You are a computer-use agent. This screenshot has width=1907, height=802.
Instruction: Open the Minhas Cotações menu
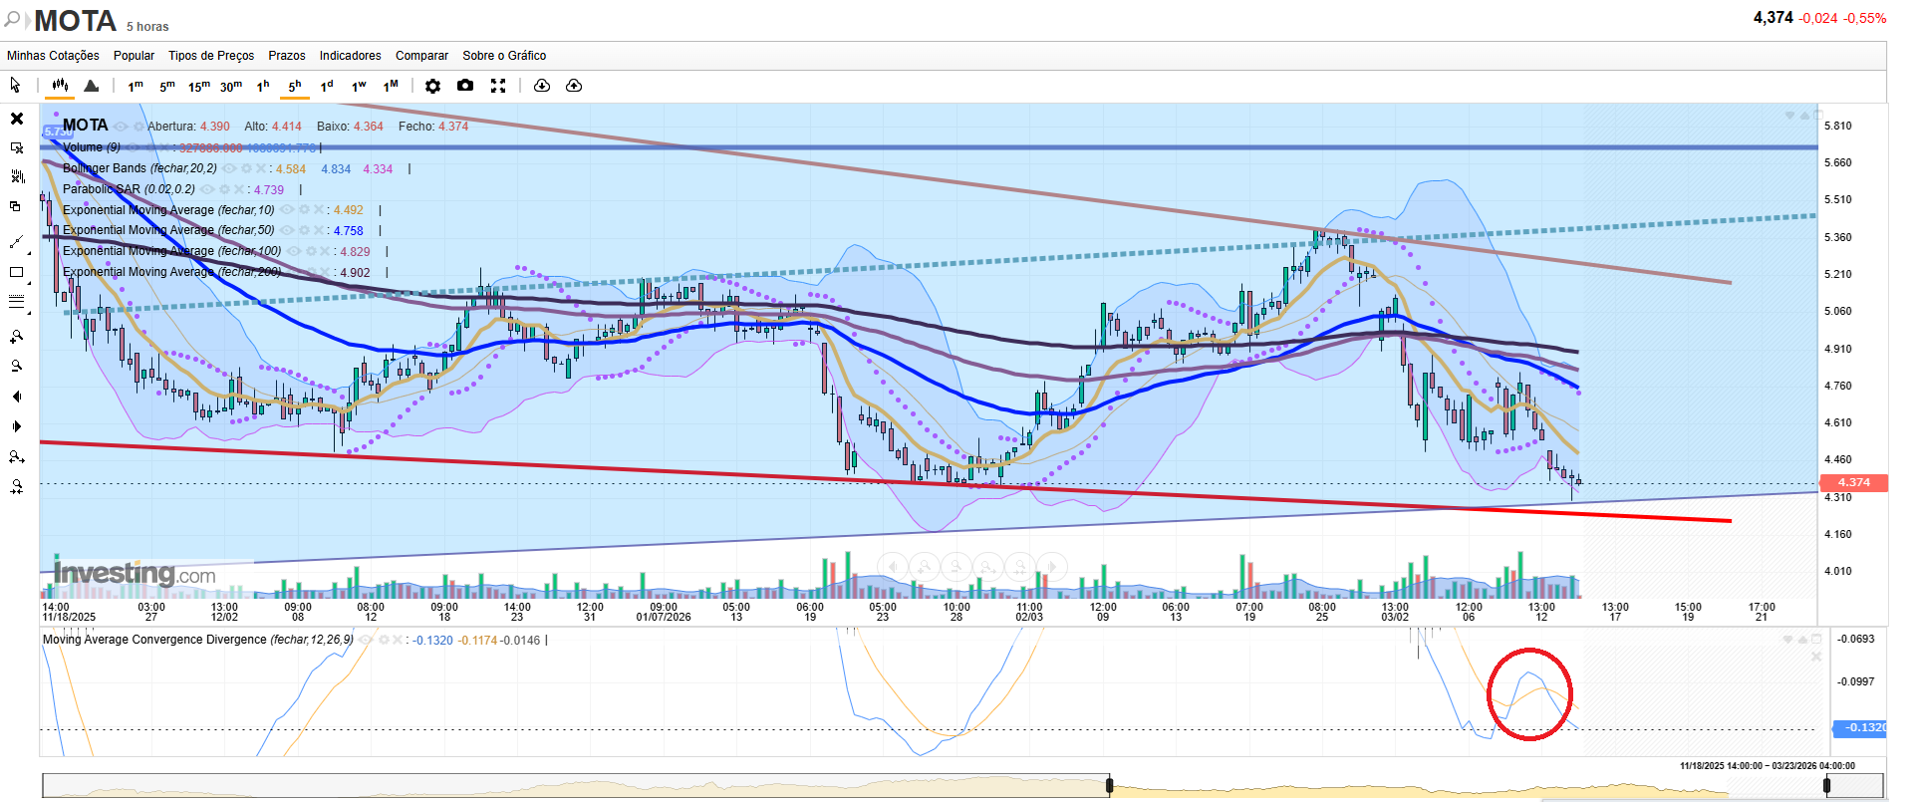click(x=53, y=56)
